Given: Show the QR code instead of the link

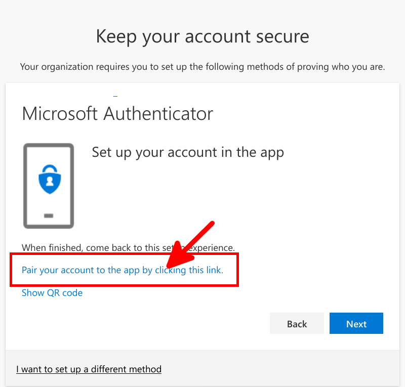Looking at the screenshot, I should [x=52, y=292].
